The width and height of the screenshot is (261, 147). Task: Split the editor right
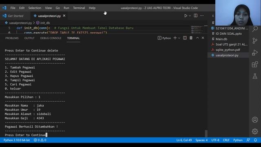196,16
